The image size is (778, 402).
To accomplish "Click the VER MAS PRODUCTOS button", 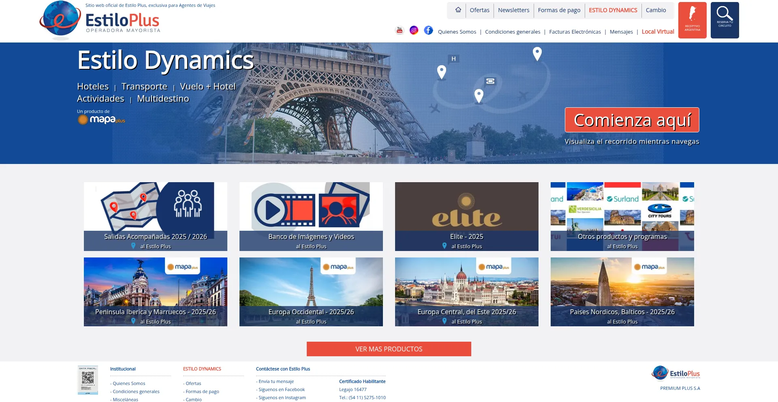I will [389, 349].
